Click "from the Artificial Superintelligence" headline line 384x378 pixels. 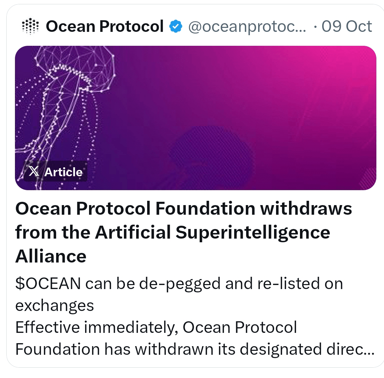click(x=173, y=232)
